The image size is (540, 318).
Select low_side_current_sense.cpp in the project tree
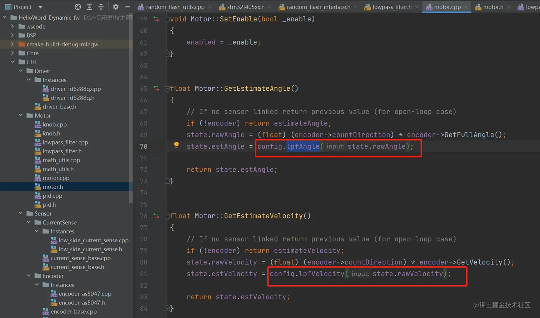tap(94, 241)
